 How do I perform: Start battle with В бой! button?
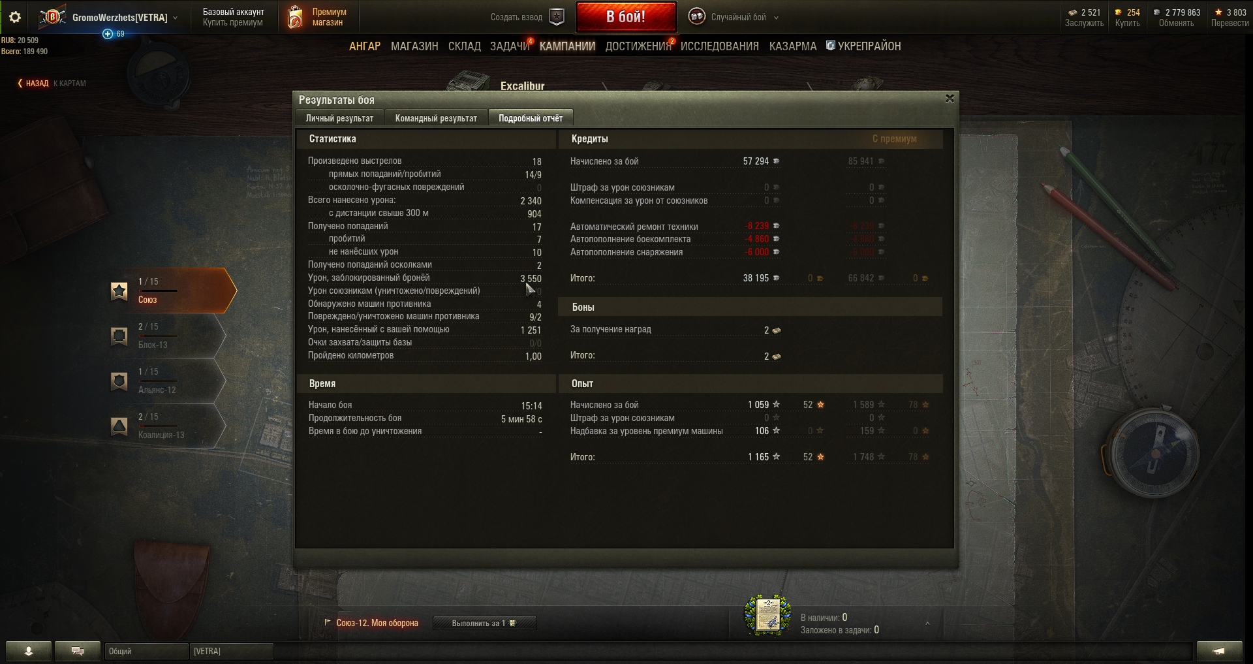626,17
